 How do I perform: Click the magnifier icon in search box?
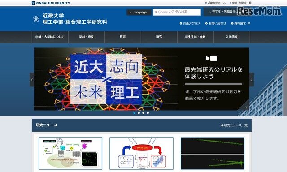click(156, 12)
